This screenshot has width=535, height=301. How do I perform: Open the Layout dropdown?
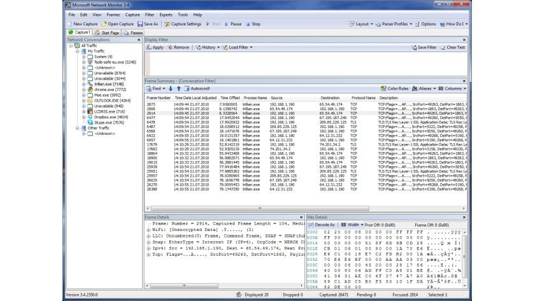(361, 24)
